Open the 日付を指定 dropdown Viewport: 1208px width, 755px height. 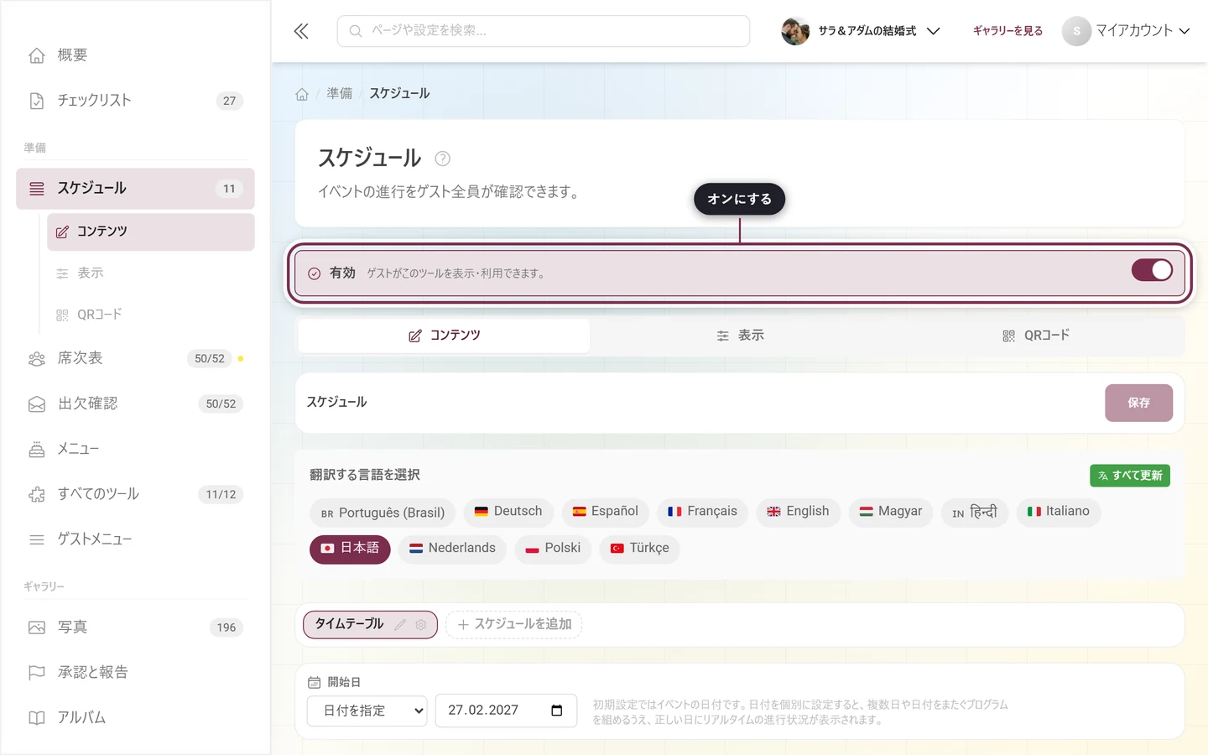pos(367,711)
